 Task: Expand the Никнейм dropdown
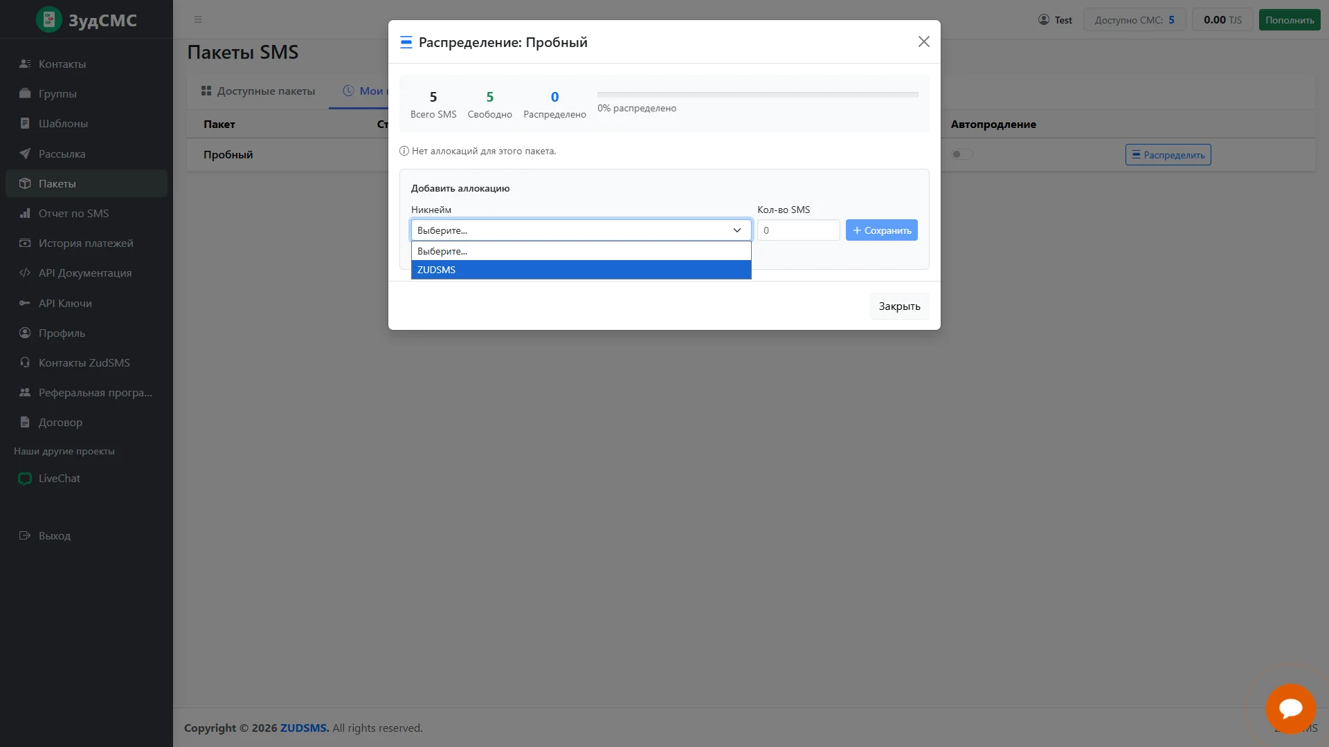(x=581, y=230)
